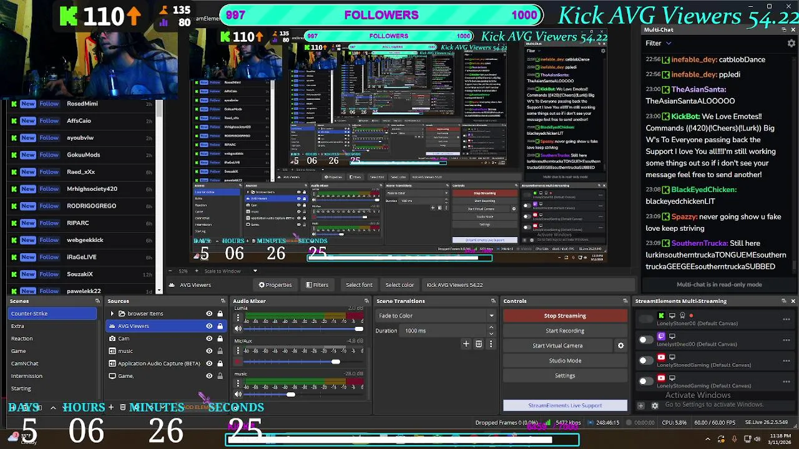799x449 pixels.
Task: Add a multi-streaming target with plus icon
Action: tap(640, 405)
